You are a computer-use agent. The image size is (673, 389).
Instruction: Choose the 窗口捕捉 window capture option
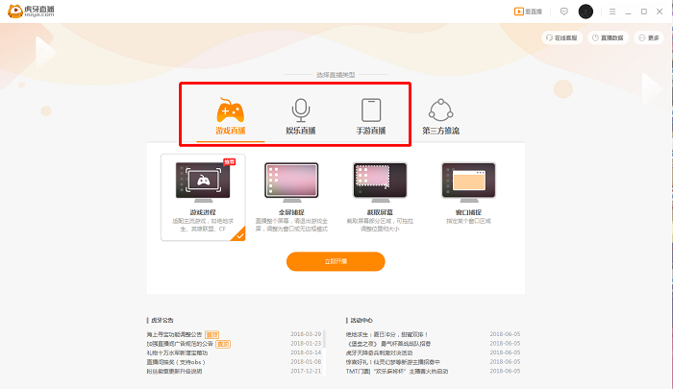[468, 193]
